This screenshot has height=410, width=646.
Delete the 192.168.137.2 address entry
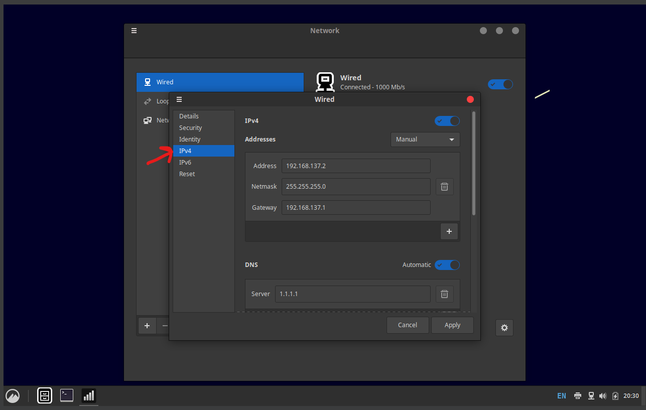click(444, 187)
